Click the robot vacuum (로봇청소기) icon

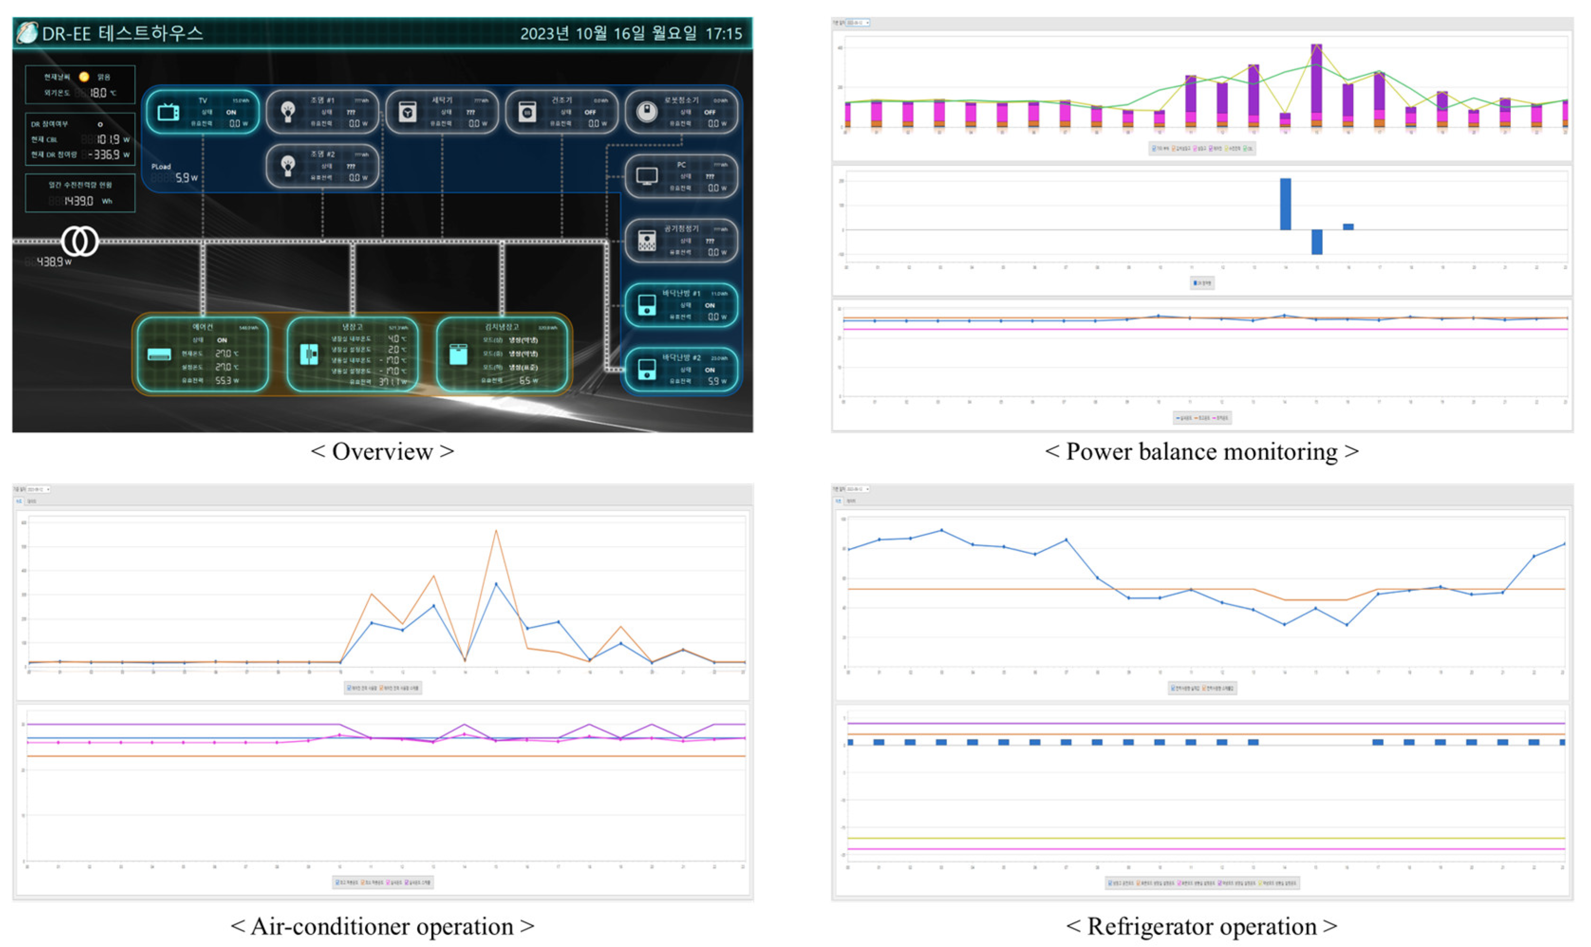[646, 112]
